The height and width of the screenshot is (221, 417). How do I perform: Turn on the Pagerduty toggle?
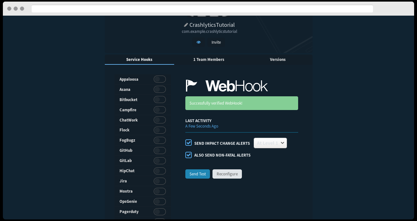click(160, 212)
